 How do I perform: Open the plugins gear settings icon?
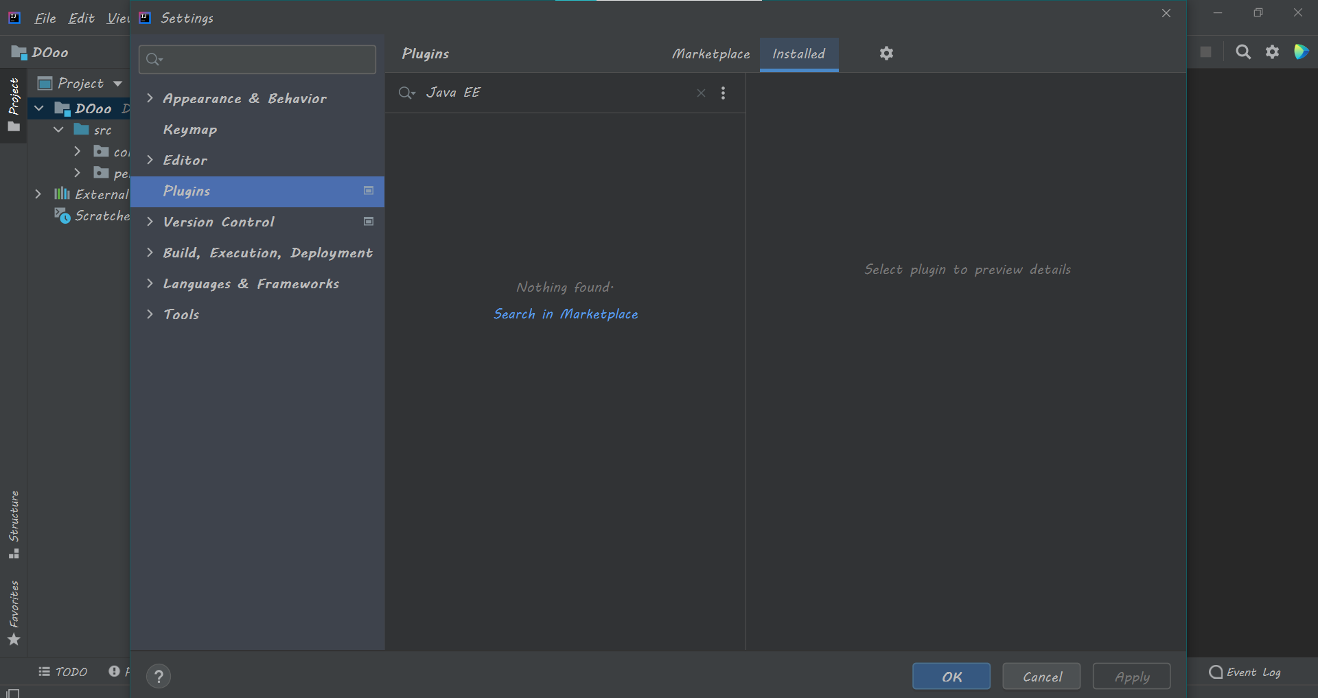click(x=886, y=54)
